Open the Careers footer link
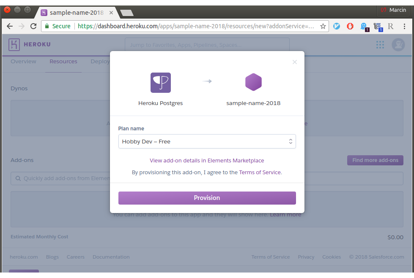414x278 pixels. coord(76,257)
